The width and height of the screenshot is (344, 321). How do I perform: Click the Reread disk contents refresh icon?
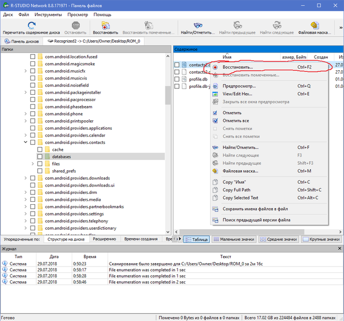[x=31, y=26]
